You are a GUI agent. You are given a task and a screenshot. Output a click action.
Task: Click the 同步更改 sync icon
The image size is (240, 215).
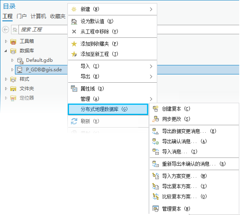click(155, 119)
